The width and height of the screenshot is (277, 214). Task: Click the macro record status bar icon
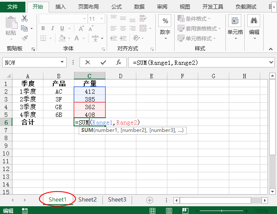coord(25,211)
